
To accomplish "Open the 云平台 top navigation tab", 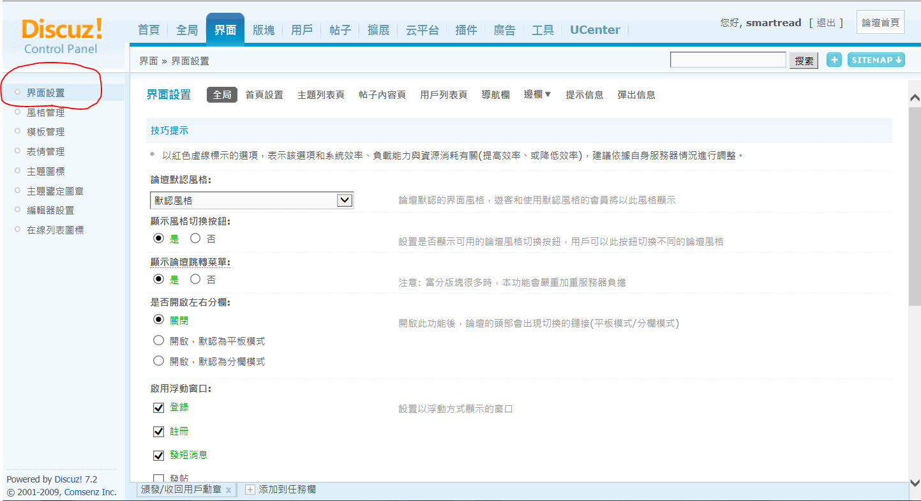I will tap(423, 30).
